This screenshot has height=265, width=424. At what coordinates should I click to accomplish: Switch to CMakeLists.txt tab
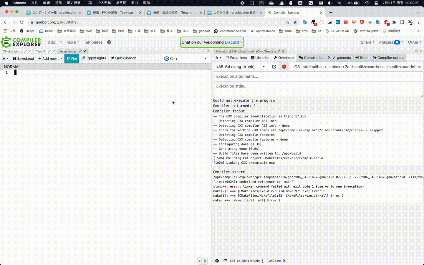[x=13, y=51]
